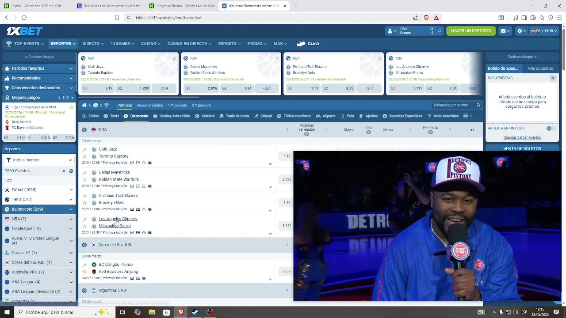Open the user account icon menu

pyautogui.click(x=392, y=31)
